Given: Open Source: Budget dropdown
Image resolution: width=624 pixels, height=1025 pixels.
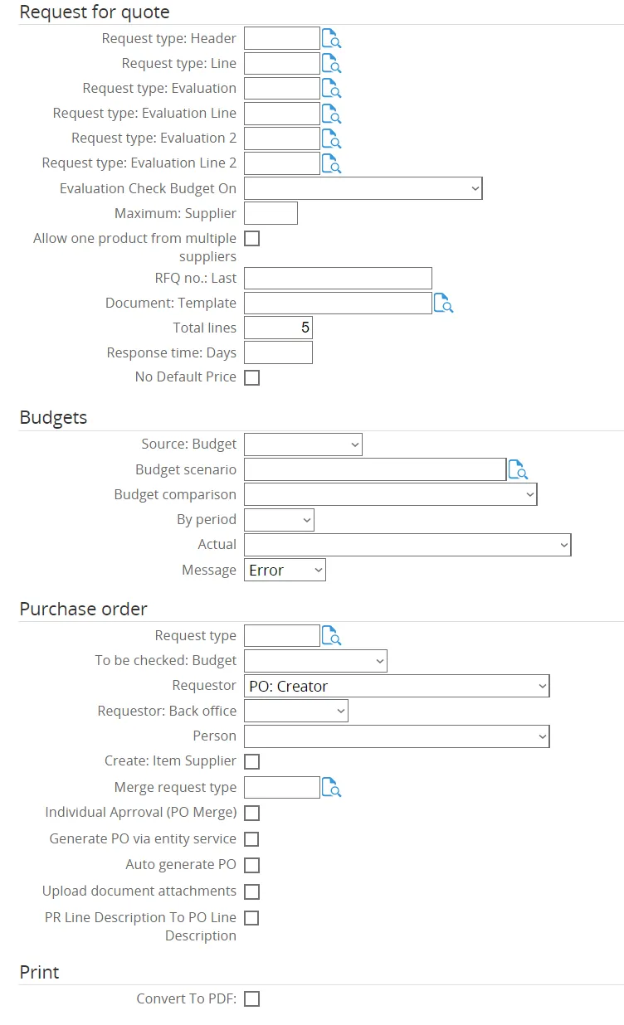Looking at the screenshot, I should (x=303, y=445).
